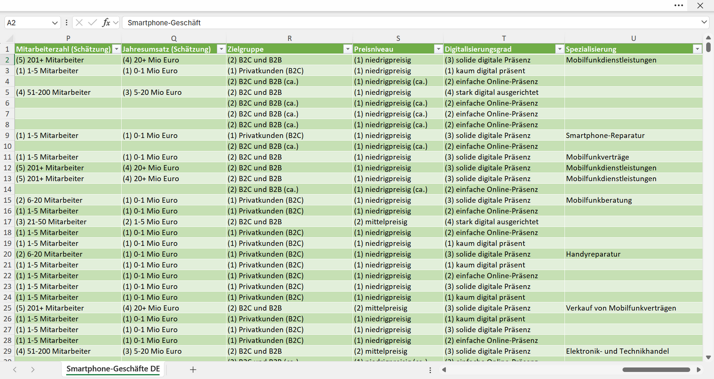Open the filter dropdown for Zielgruppe column
This screenshot has height=379, width=714.
pos(348,49)
